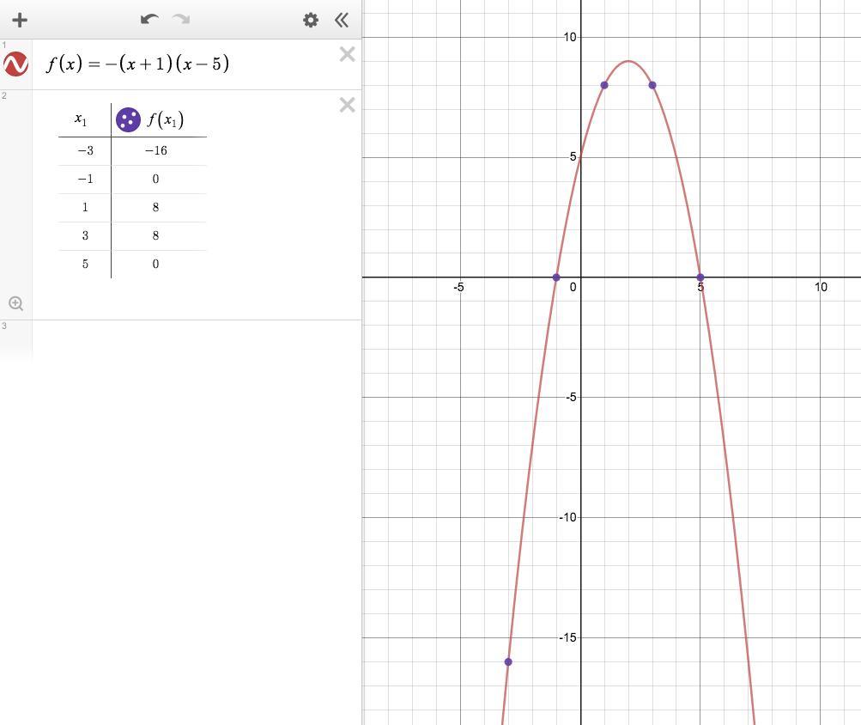This screenshot has width=861, height=725.
Task: Edit the f(x) = −(x+1)(x−5) expression
Action: point(137,64)
